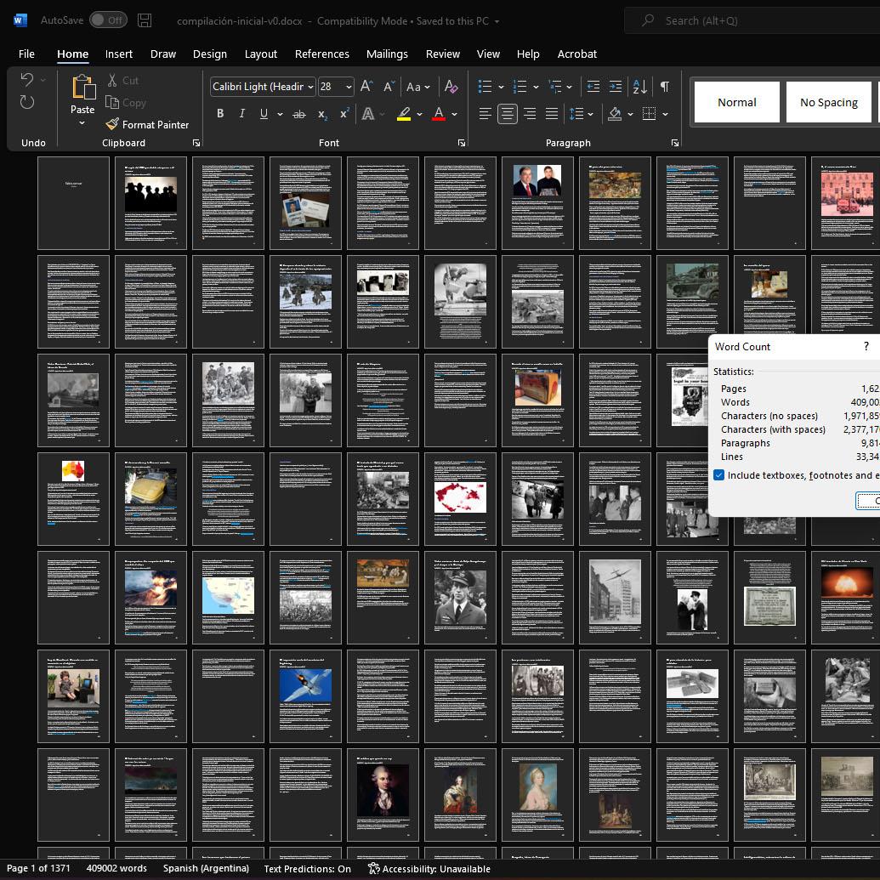Viewport: 880px width, 880px height.
Task: Click the Search box in title bar
Action: click(x=752, y=20)
